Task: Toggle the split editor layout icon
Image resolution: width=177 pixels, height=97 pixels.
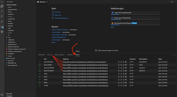Action: click(x=172, y=2)
